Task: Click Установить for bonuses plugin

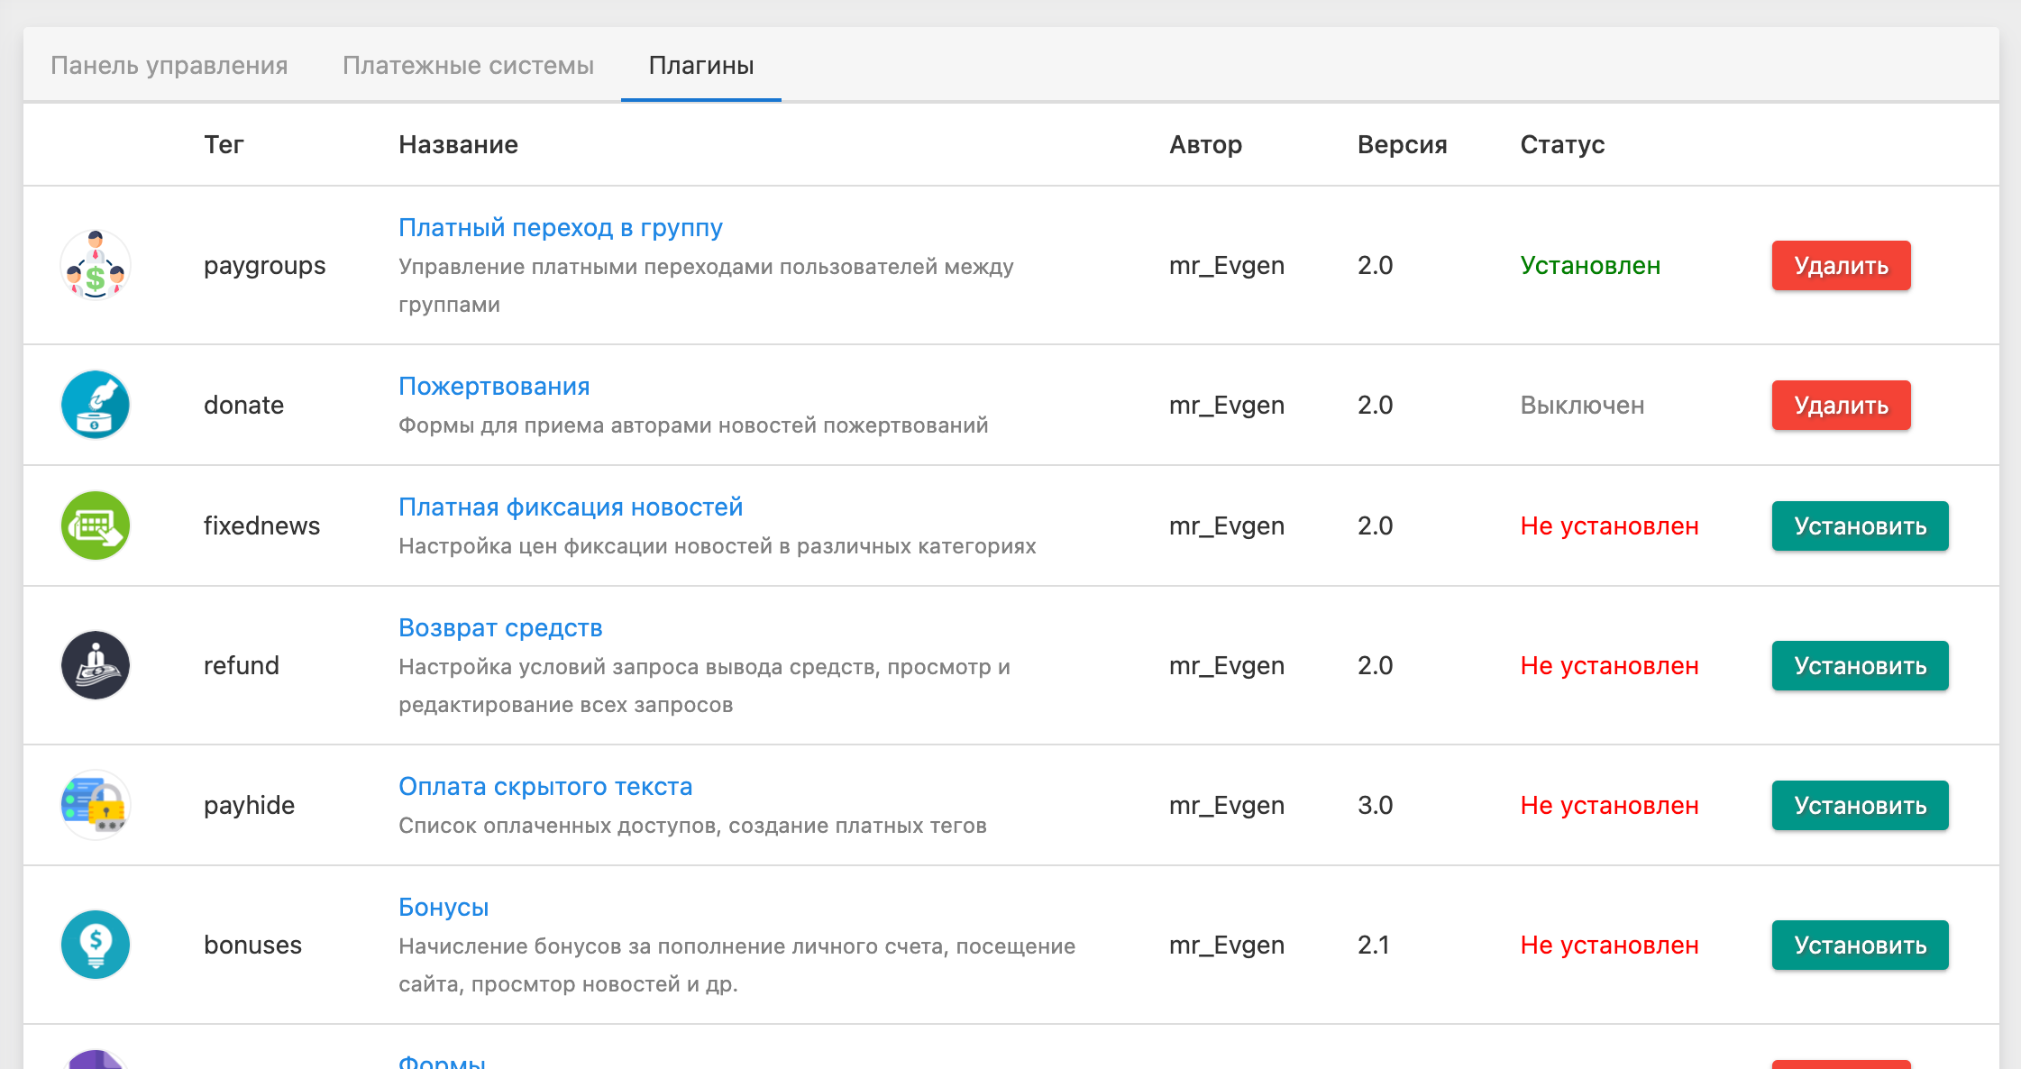Action: (1860, 945)
